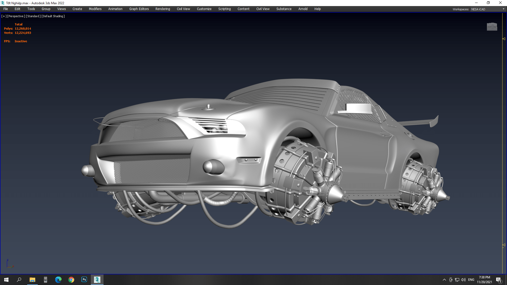Open the Windows search icon

(x=19, y=279)
